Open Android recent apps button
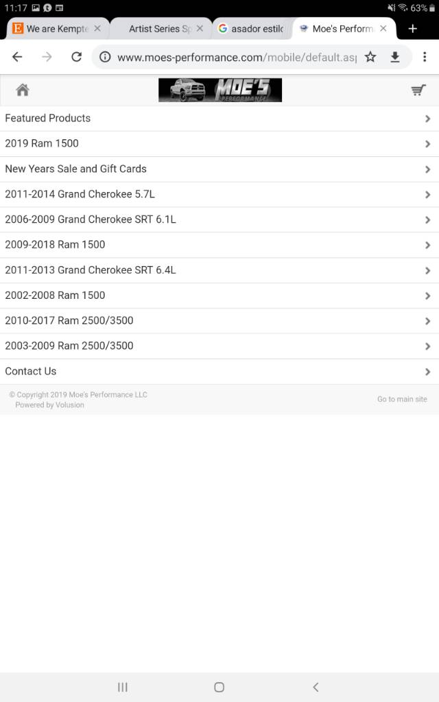439x702 pixels. [122, 687]
